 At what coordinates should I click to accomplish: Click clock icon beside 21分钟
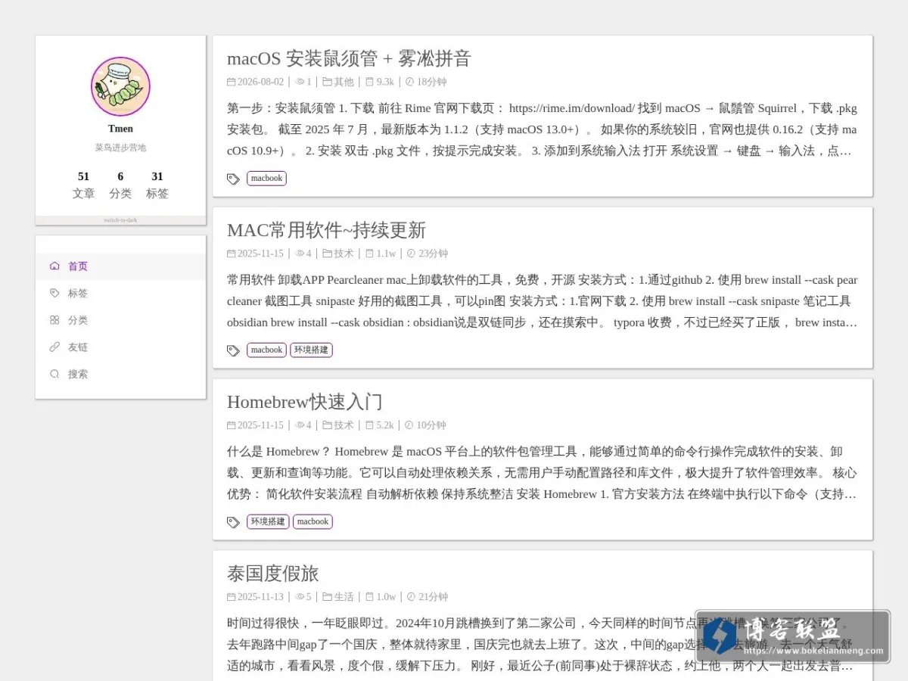pos(412,597)
